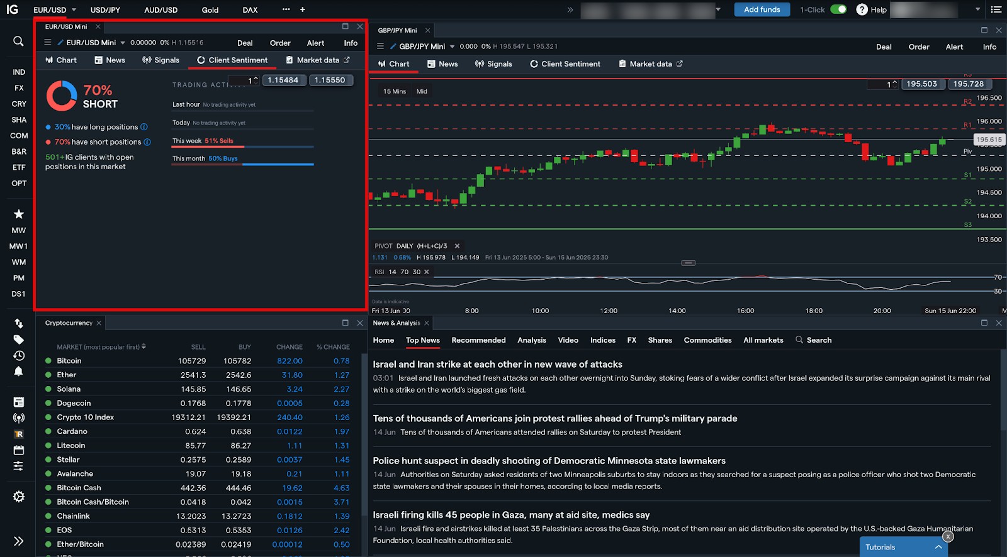Toggle the 1-Click dealing switch
This screenshot has height=557, width=1007.
coord(838,9)
